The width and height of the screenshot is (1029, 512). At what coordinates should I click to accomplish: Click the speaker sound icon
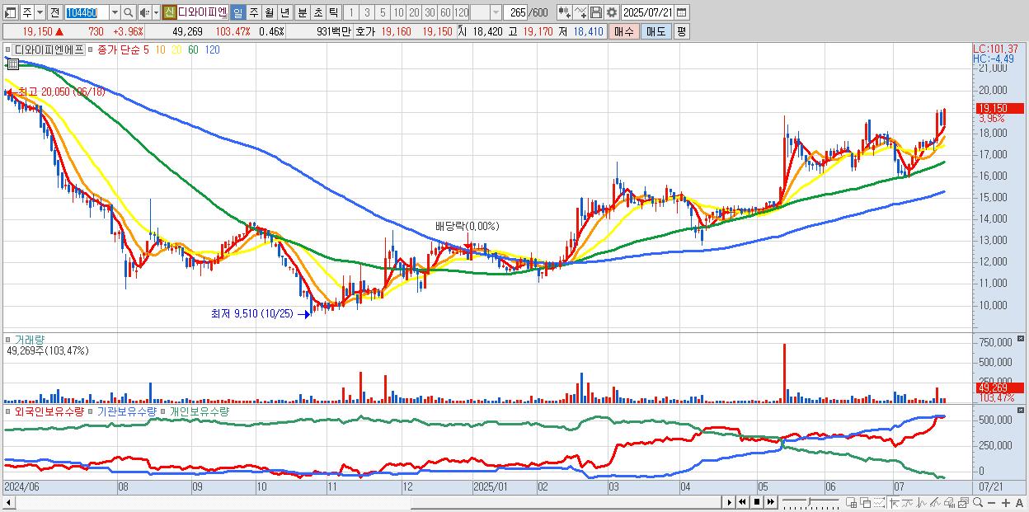click(x=144, y=12)
